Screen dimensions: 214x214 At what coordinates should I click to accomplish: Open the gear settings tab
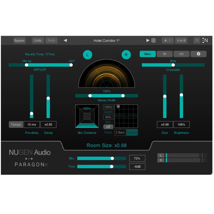[x=198, y=54]
